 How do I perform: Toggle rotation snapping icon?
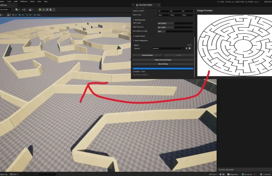point(27,15)
